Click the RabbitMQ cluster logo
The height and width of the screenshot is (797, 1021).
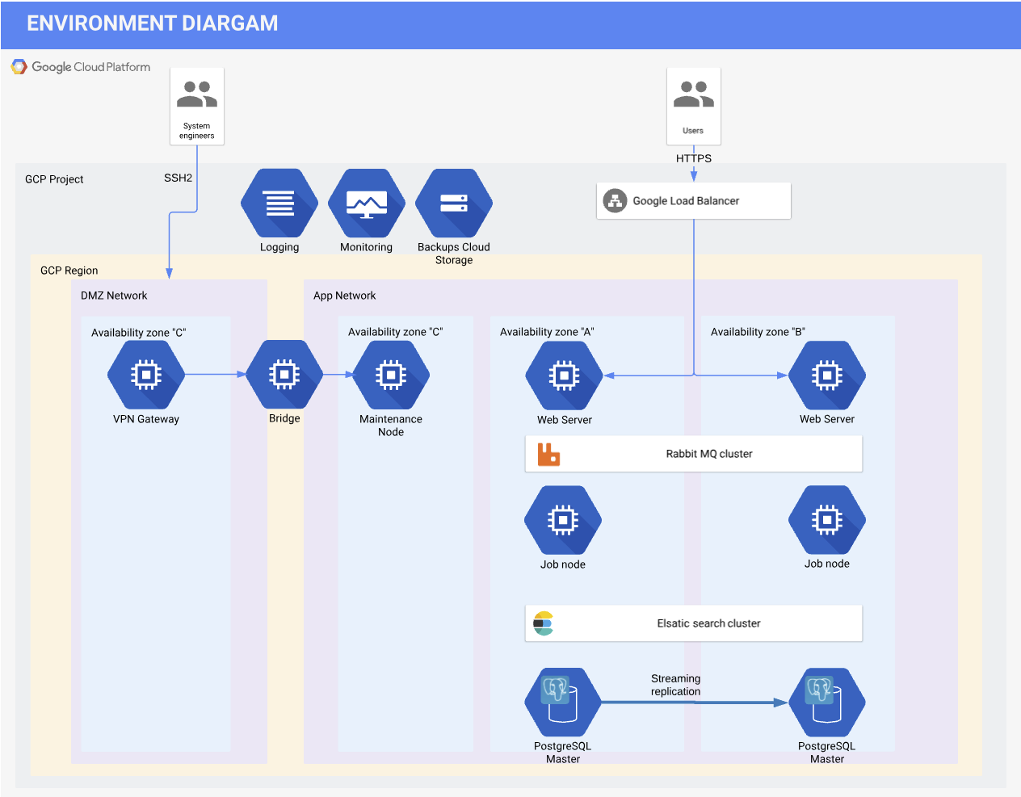[x=548, y=453]
